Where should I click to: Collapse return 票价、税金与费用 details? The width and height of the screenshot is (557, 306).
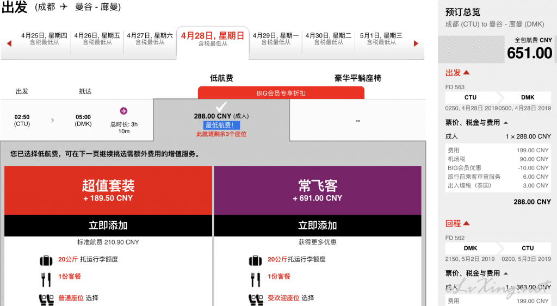[x=476, y=273]
